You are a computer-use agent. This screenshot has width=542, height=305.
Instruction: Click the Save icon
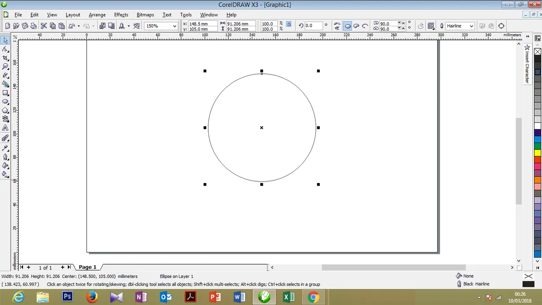pos(25,26)
